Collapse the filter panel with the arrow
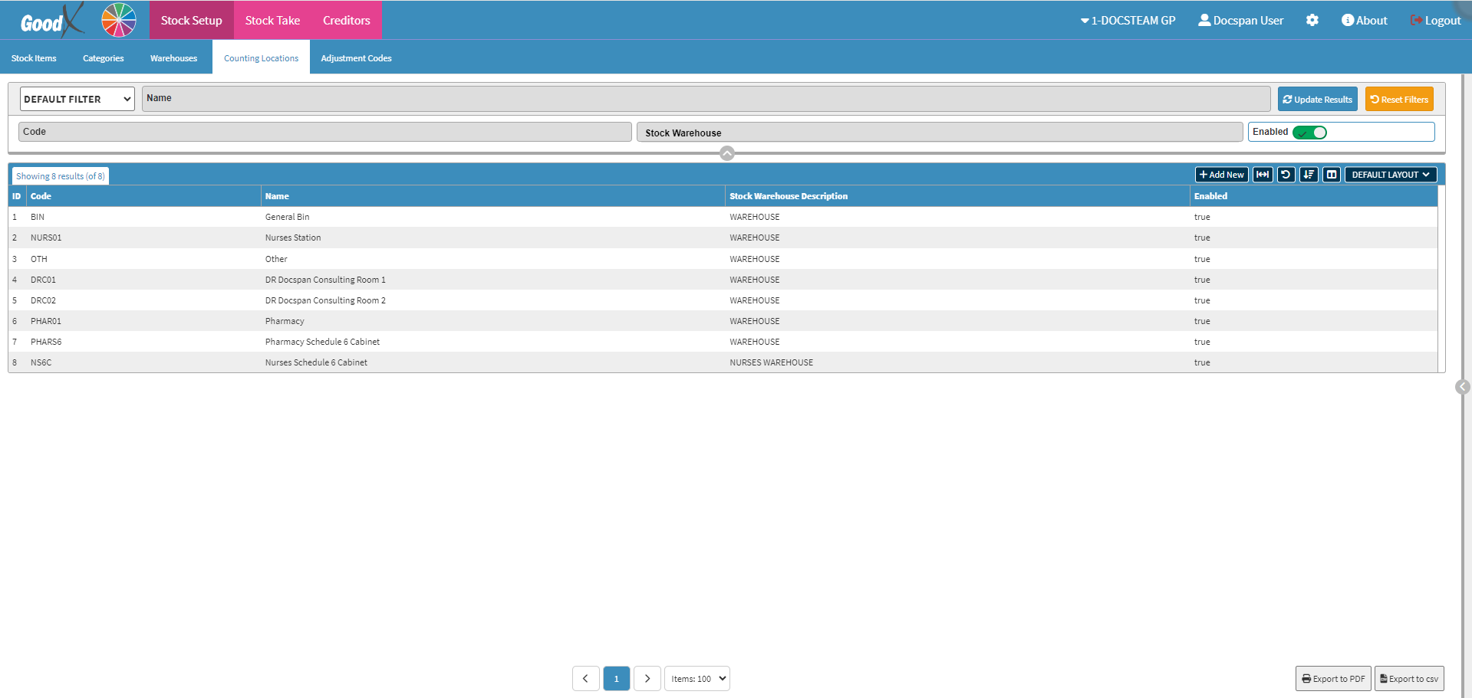The image size is (1472, 698). (x=727, y=153)
